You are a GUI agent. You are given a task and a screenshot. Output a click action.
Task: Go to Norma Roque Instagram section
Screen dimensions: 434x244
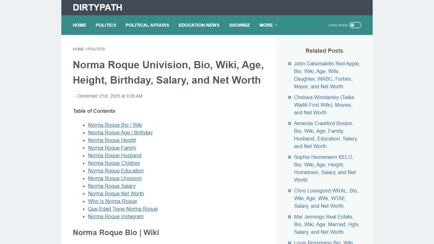point(116,216)
